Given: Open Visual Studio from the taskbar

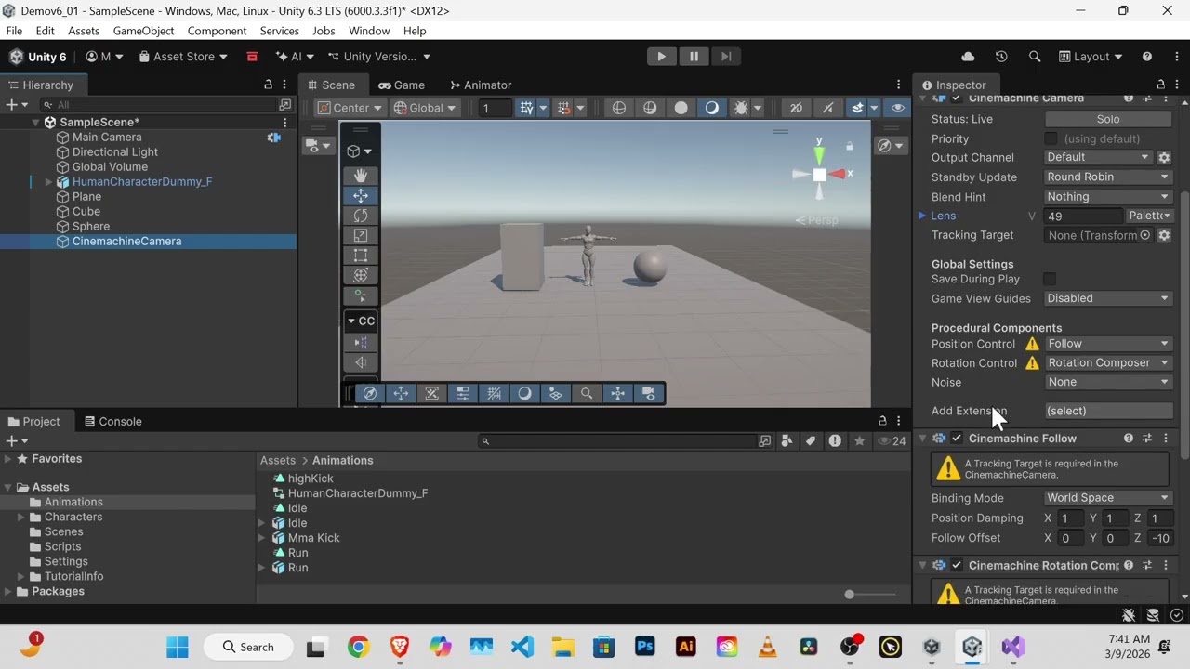Looking at the screenshot, I should (x=1012, y=647).
